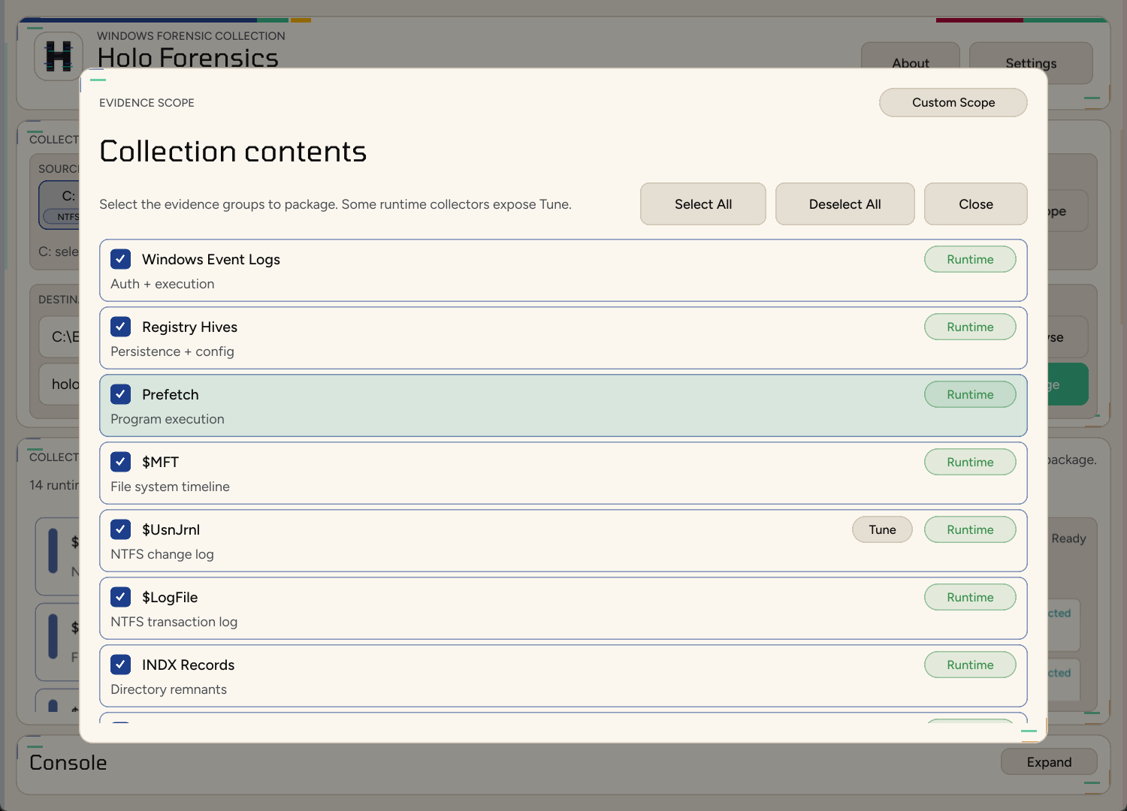Click the 'INDX Records' row title
The height and width of the screenshot is (811, 1127).
188,665
